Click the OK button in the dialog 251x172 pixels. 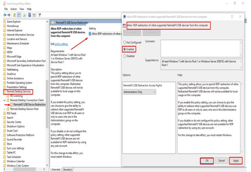(207, 161)
